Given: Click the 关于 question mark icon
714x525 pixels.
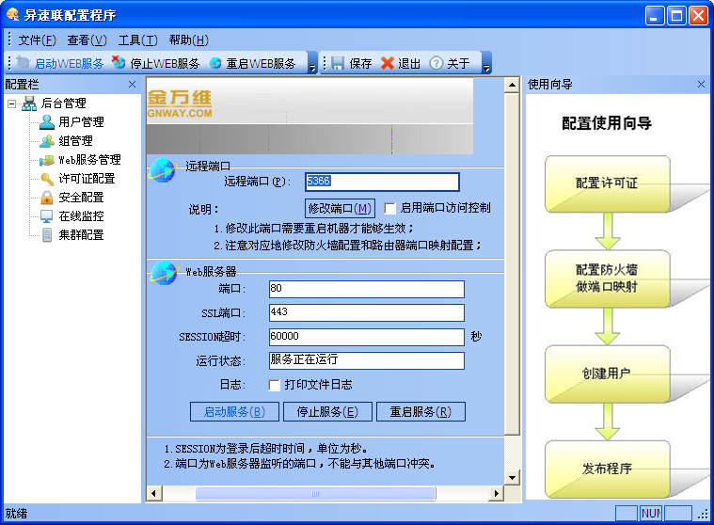Looking at the screenshot, I should [x=436, y=63].
